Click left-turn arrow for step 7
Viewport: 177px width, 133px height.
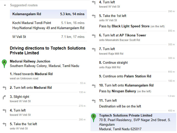click(x=94, y=49)
